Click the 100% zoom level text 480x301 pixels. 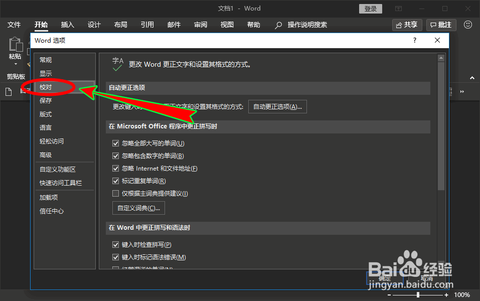point(462,295)
